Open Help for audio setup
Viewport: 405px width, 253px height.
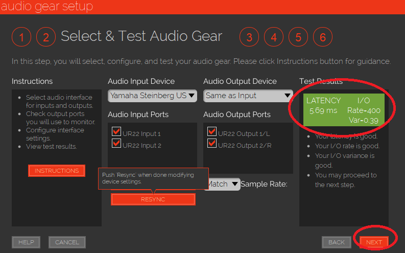(26, 242)
